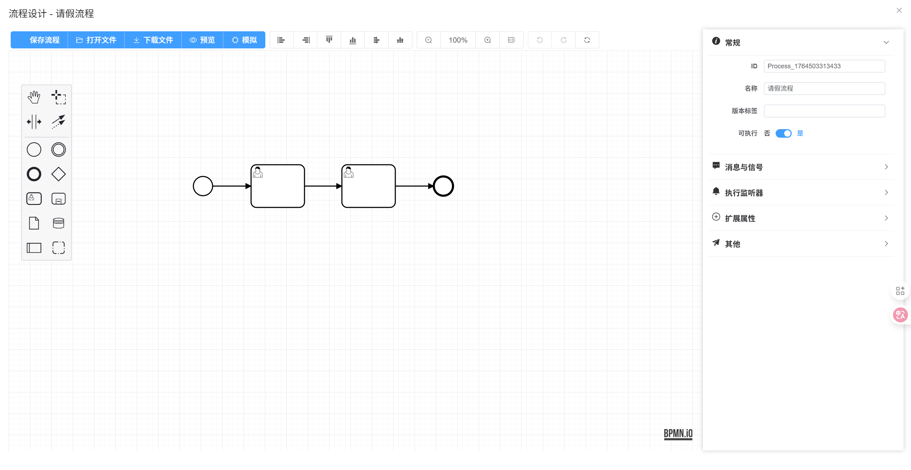Click the 预览 preview button
Viewport: 911px width, 470px height.
(x=202, y=40)
